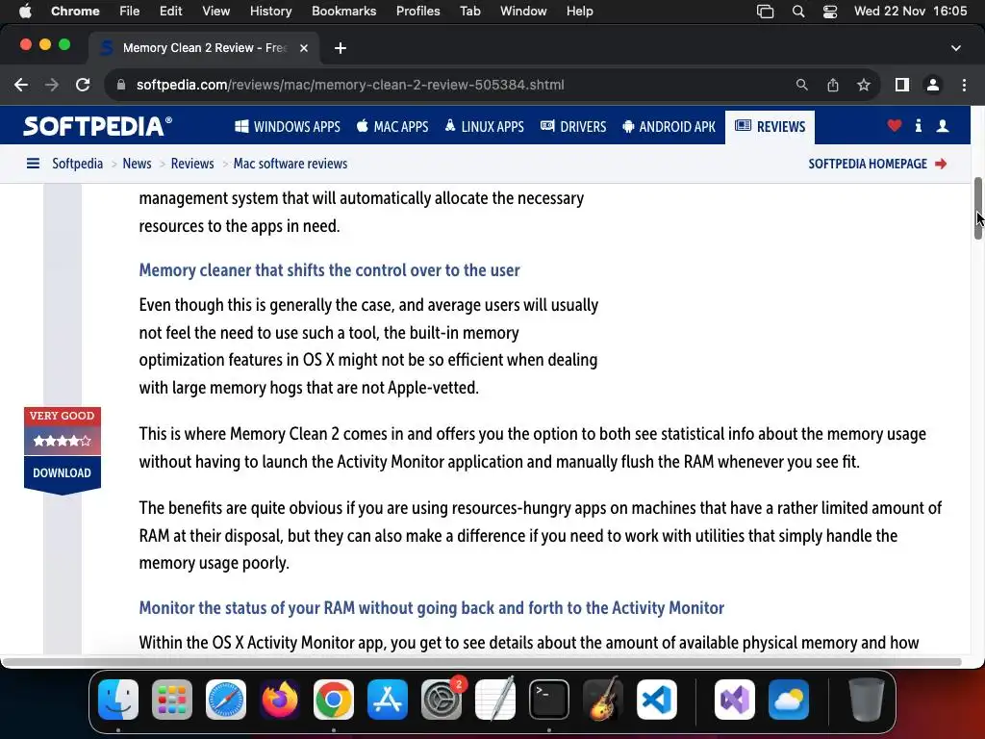Open the History menu
The image size is (985, 739).
point(270,12)
